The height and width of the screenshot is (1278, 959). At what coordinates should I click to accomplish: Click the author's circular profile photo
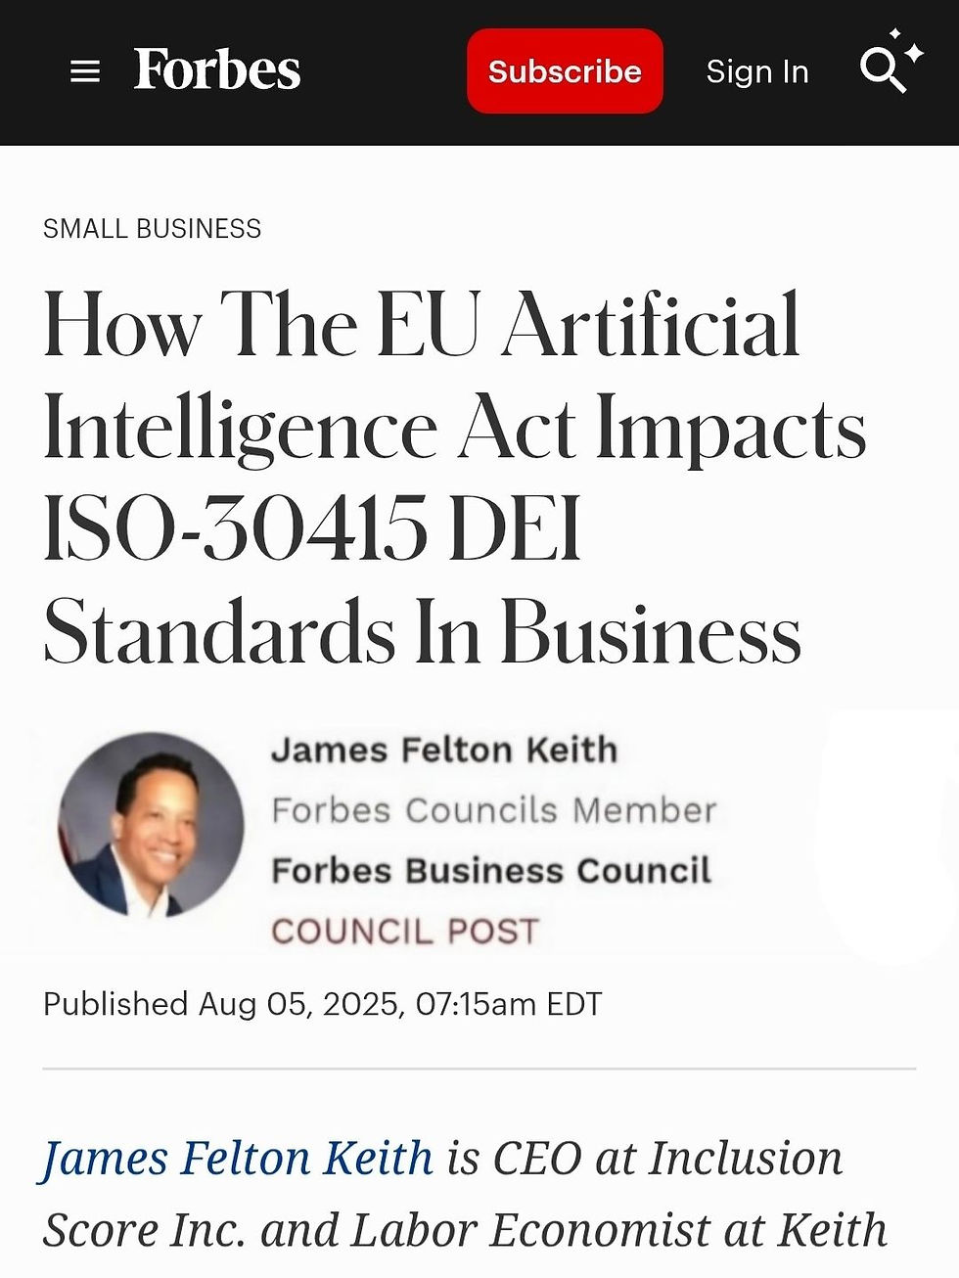click(x=151, y=825)
